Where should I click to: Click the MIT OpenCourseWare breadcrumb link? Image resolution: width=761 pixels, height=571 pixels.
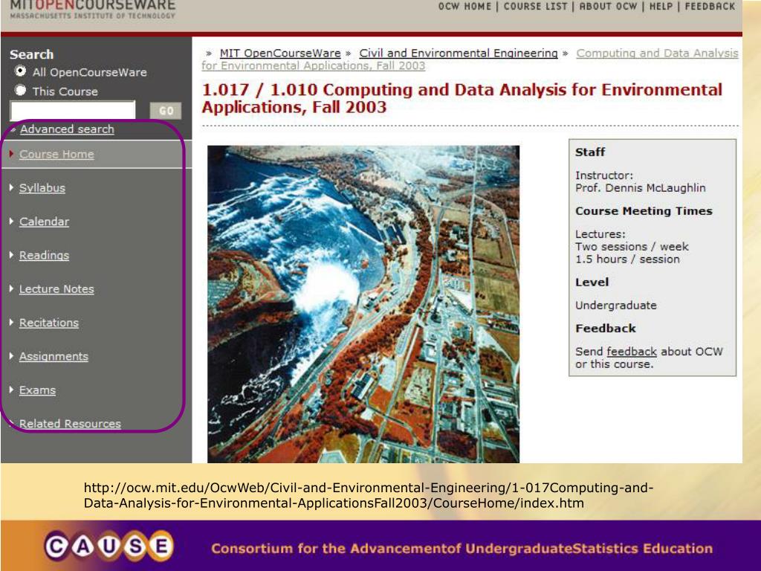(x=280, y=53)
